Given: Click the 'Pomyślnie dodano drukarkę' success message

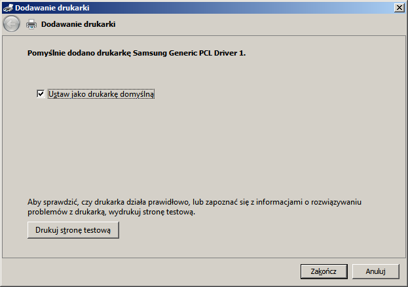Looking at the screenshot, I should coord(79,53).
